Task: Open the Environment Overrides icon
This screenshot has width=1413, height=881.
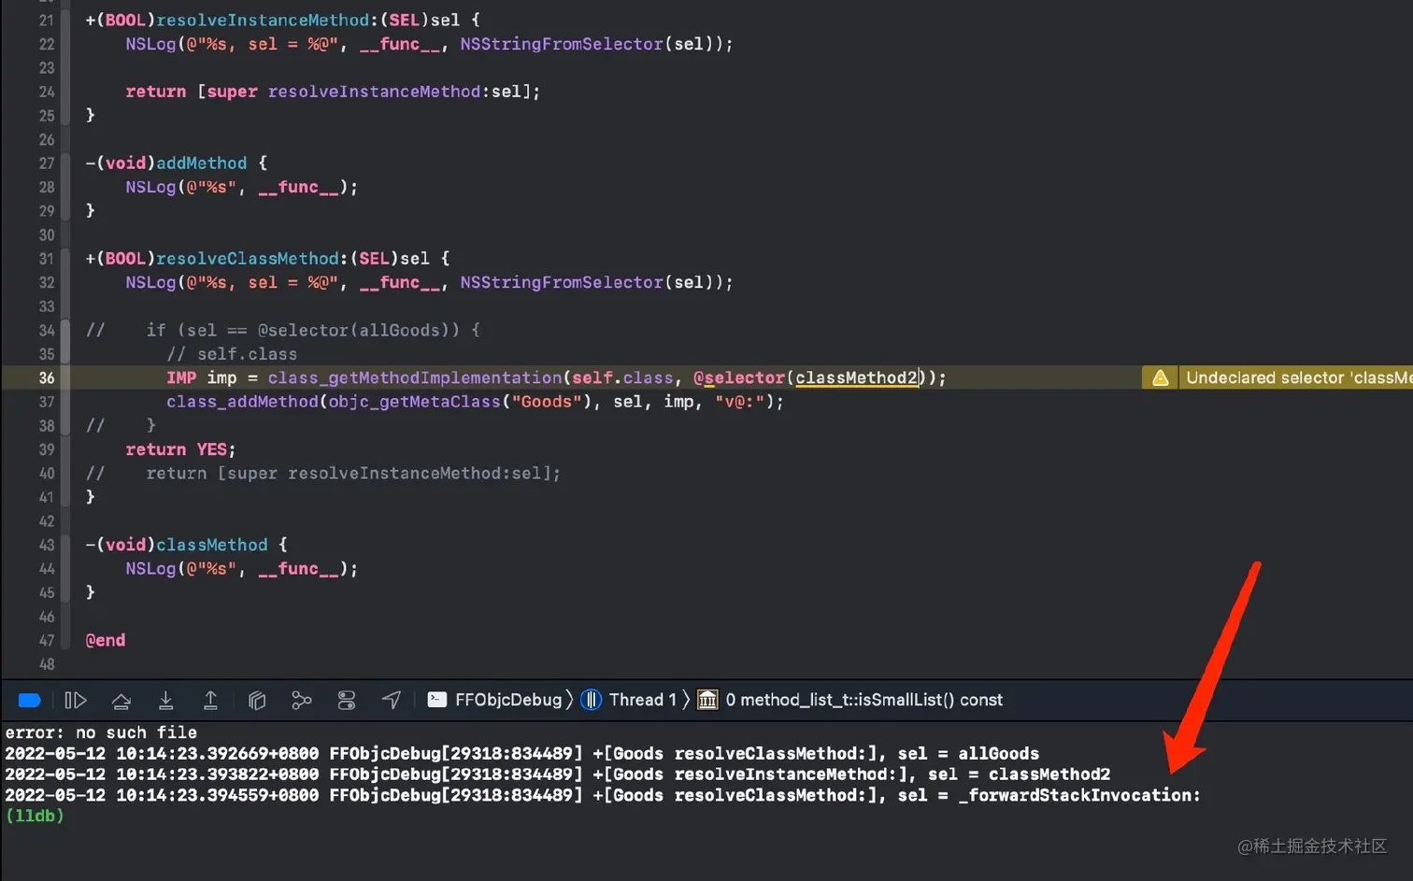Action: pyautogui.click(x=347, y=700)
